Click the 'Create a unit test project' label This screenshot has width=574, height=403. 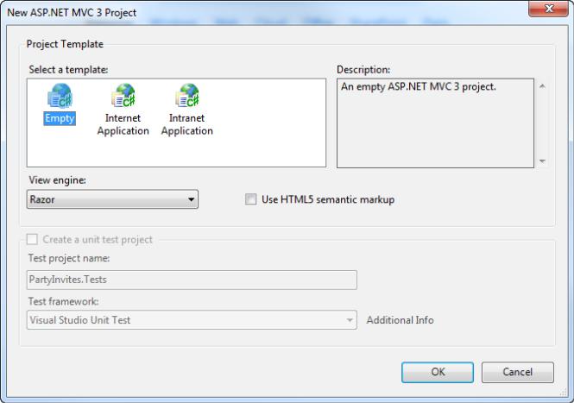pos(98,239)
